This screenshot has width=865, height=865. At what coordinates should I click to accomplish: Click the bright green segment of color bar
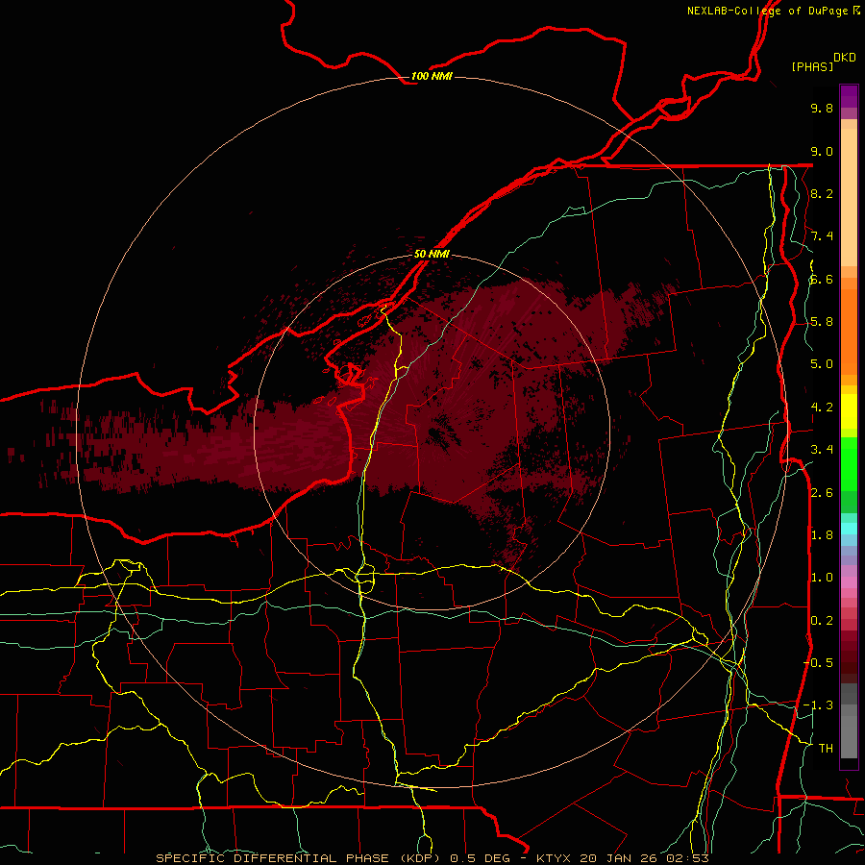[x=849, y=463]
